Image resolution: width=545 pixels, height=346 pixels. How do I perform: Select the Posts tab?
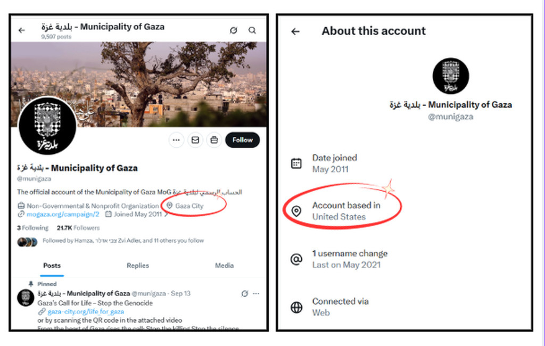(x=52, y=266)
